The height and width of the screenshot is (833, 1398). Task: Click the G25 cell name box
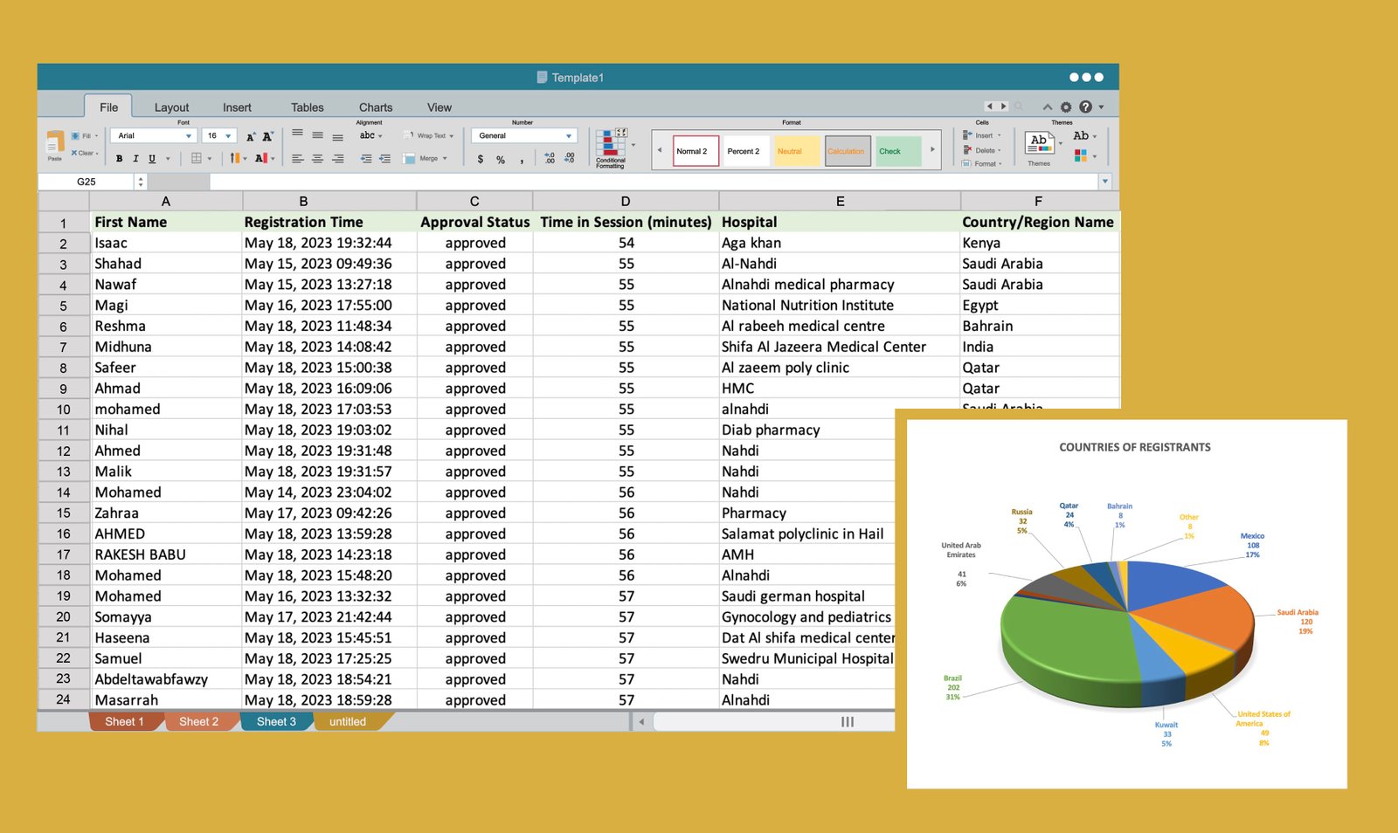tap(87, 182)
